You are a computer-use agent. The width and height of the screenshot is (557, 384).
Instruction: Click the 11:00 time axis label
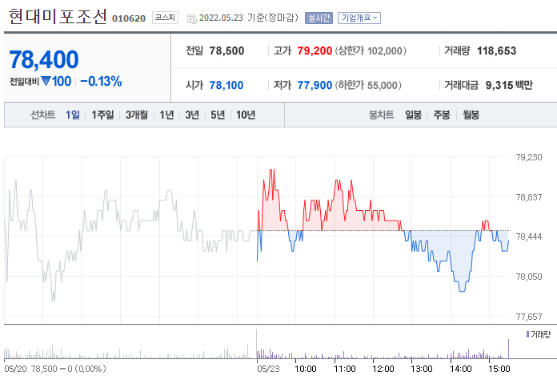(x=345, y=369)
